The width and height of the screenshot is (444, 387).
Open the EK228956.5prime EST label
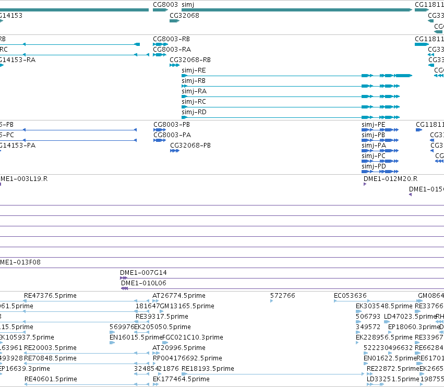384,337
